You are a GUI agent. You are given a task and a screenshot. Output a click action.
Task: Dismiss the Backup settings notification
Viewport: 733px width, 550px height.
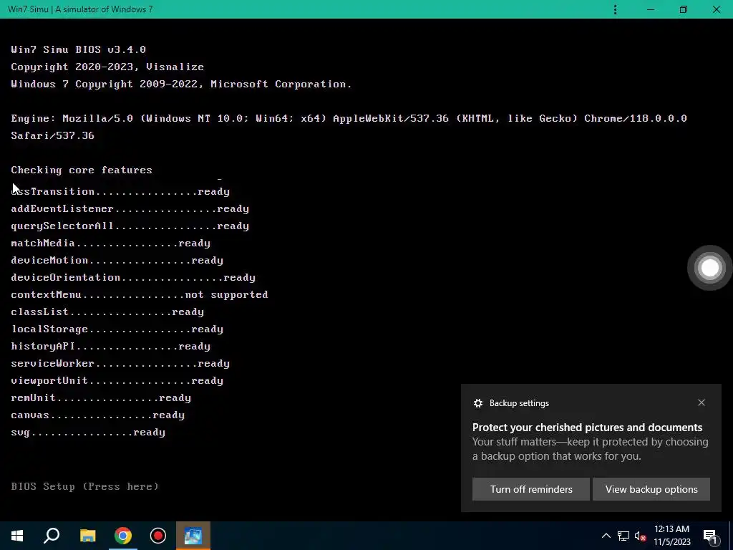coord(702,402)
